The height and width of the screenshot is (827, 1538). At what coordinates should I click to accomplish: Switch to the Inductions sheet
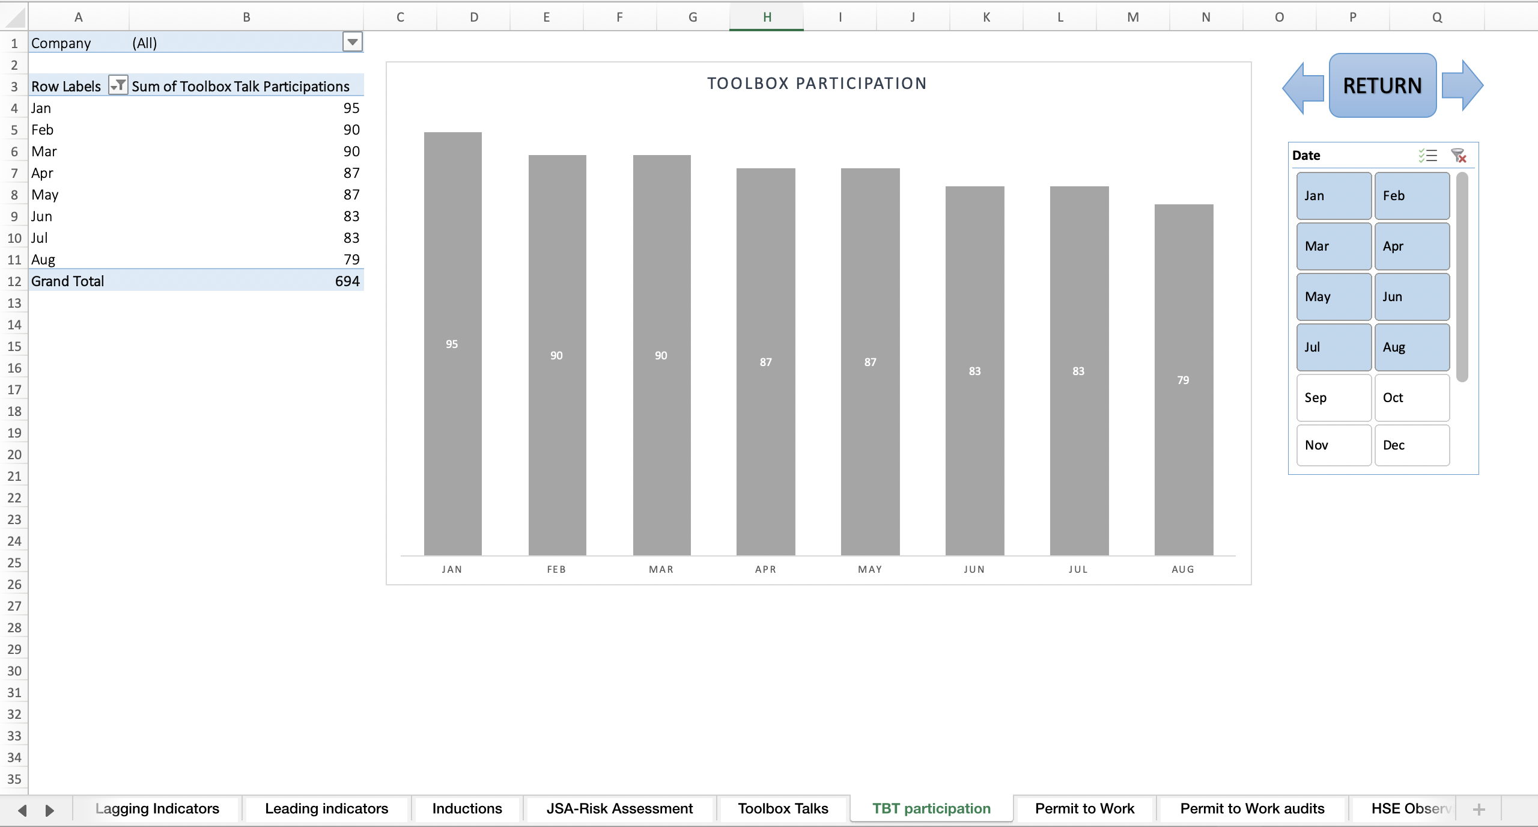click(x=467, y=808)
